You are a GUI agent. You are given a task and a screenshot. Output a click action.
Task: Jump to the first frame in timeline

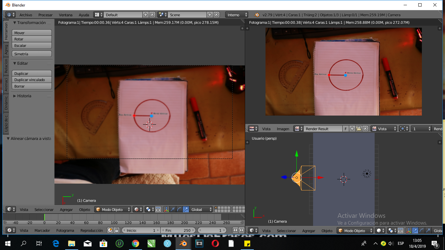235,230
